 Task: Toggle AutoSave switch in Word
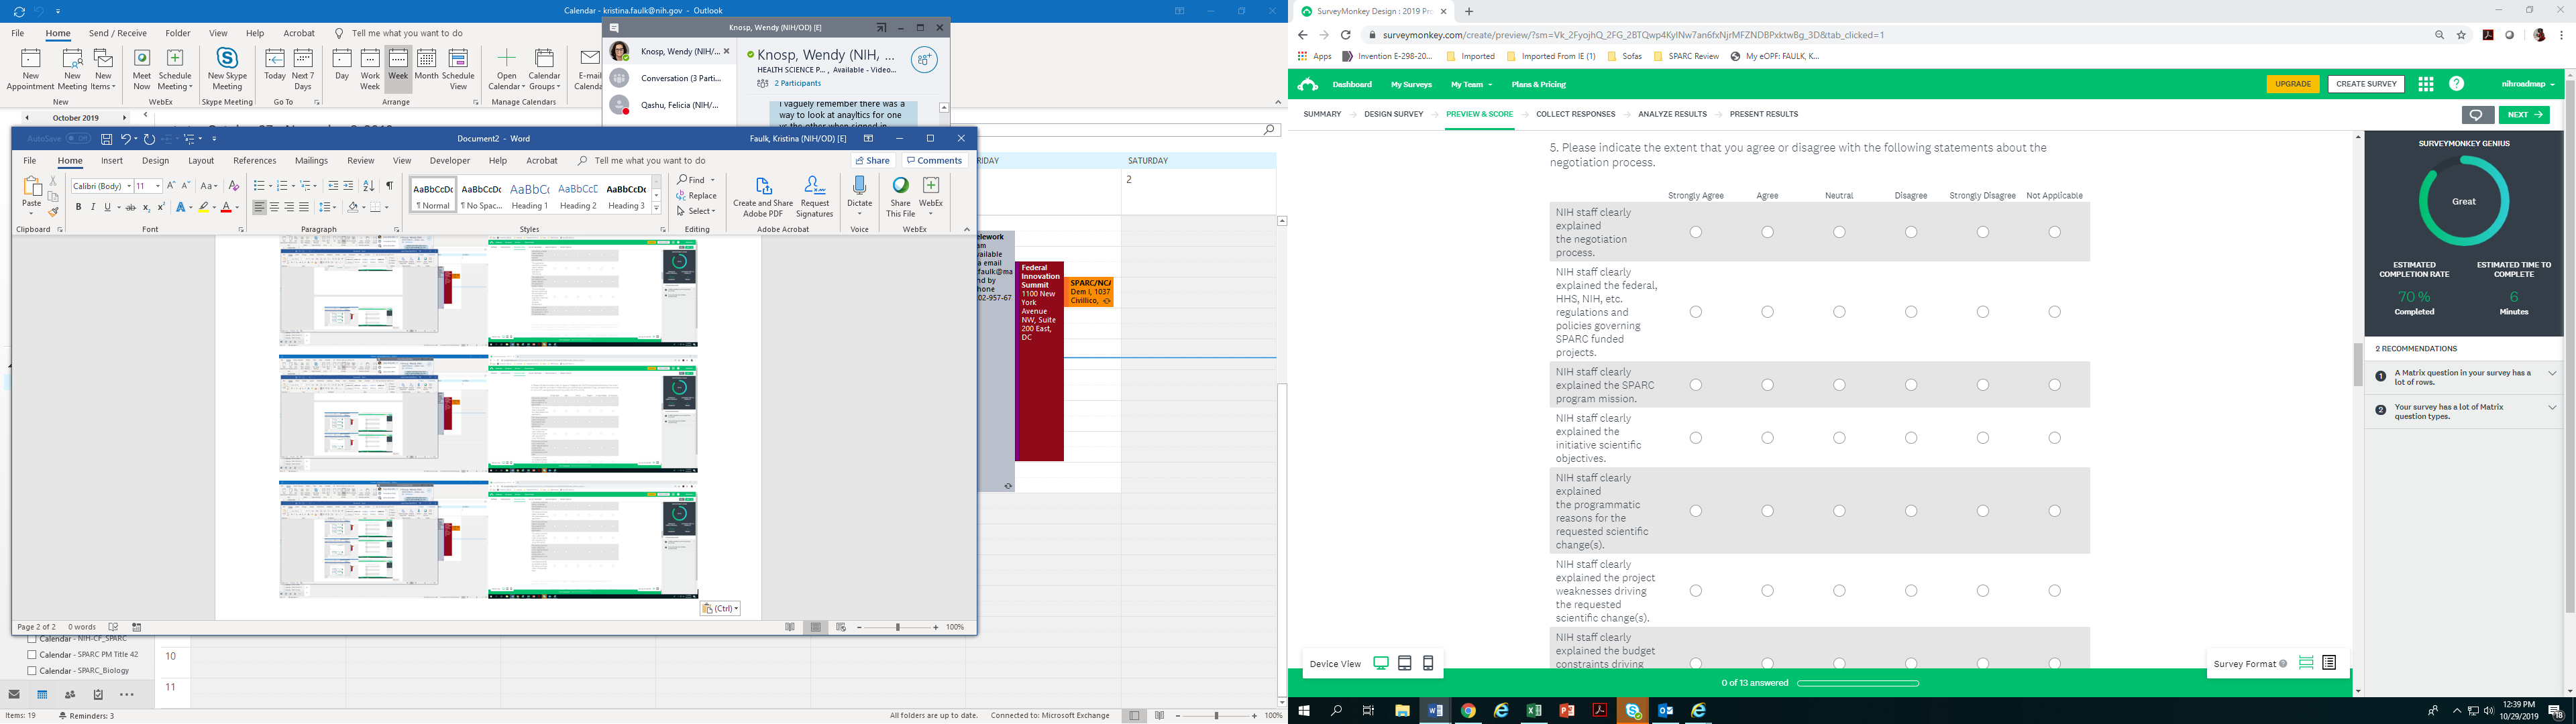point(78,139)
